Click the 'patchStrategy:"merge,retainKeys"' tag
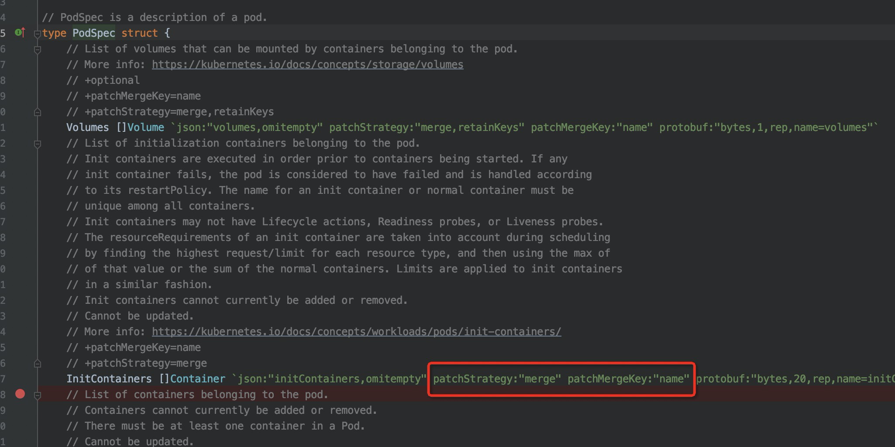The image size is (895, 447). click(x=427, y=127)
